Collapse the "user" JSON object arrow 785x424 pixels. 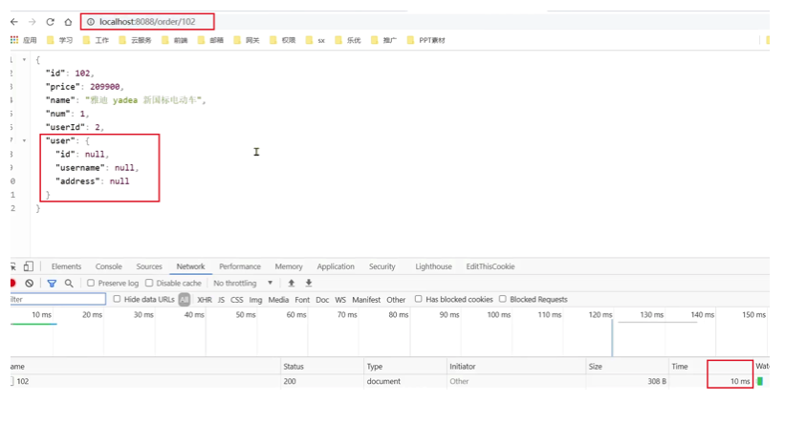(24, 140)
